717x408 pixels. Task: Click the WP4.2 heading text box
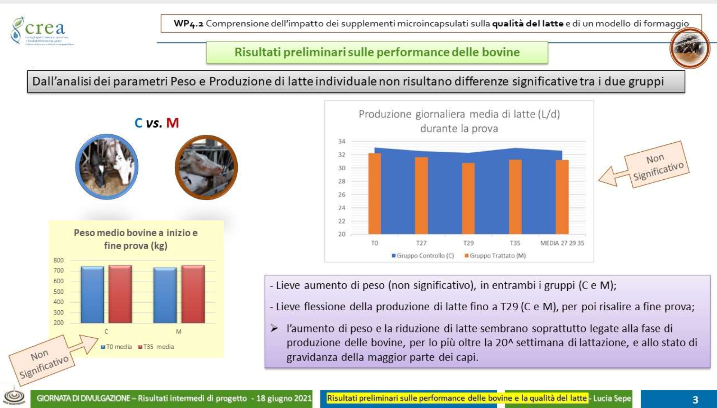431,24
